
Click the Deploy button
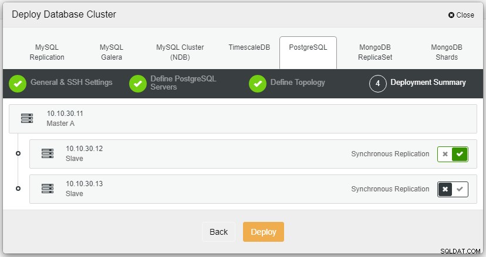coord(264,232)
